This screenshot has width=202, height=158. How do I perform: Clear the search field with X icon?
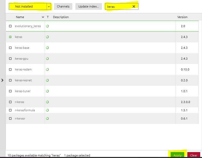134,6
